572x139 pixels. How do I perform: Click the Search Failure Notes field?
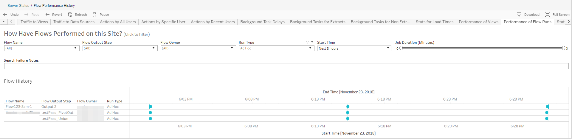point(286,66)
